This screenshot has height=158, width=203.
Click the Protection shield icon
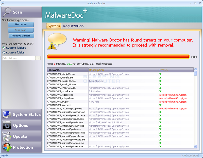click(x=7, y=147)
